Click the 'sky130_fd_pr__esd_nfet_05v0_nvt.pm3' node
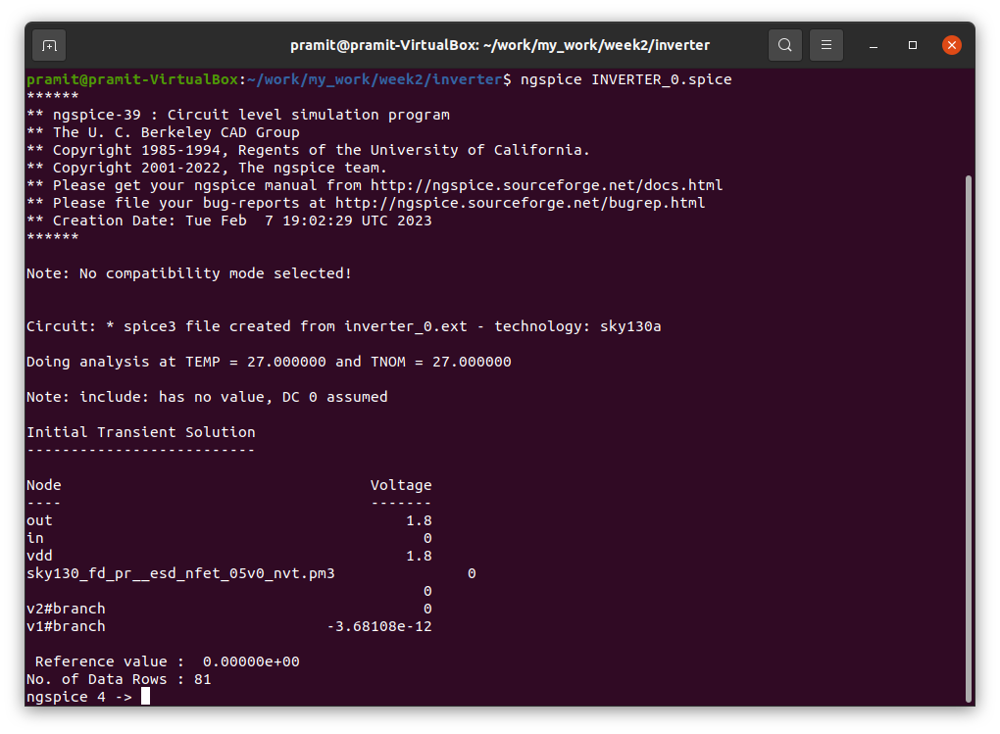Screen dimensions: 1000x734 tap(180, 574)
